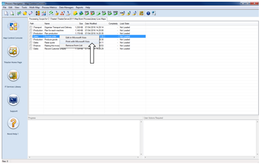Viewport: 261px width, 164px height.
Task: Click the Support monitor icon in sidebar
Action: click(13, 100)
